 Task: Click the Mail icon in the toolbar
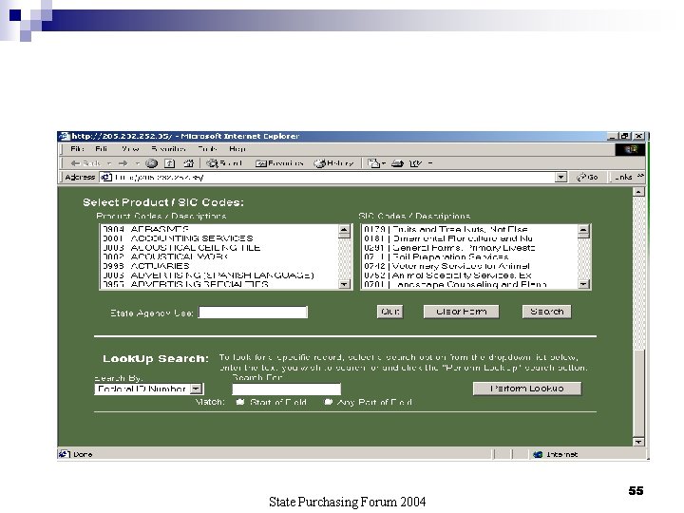pyautogui.click(x=373, y=163)
